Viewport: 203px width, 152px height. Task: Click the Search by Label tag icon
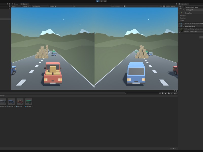(166, 93)
